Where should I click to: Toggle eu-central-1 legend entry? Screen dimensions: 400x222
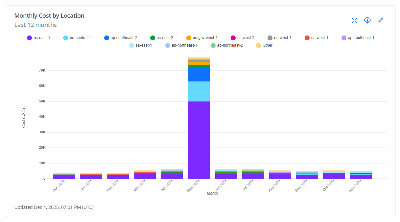(77, 38)
